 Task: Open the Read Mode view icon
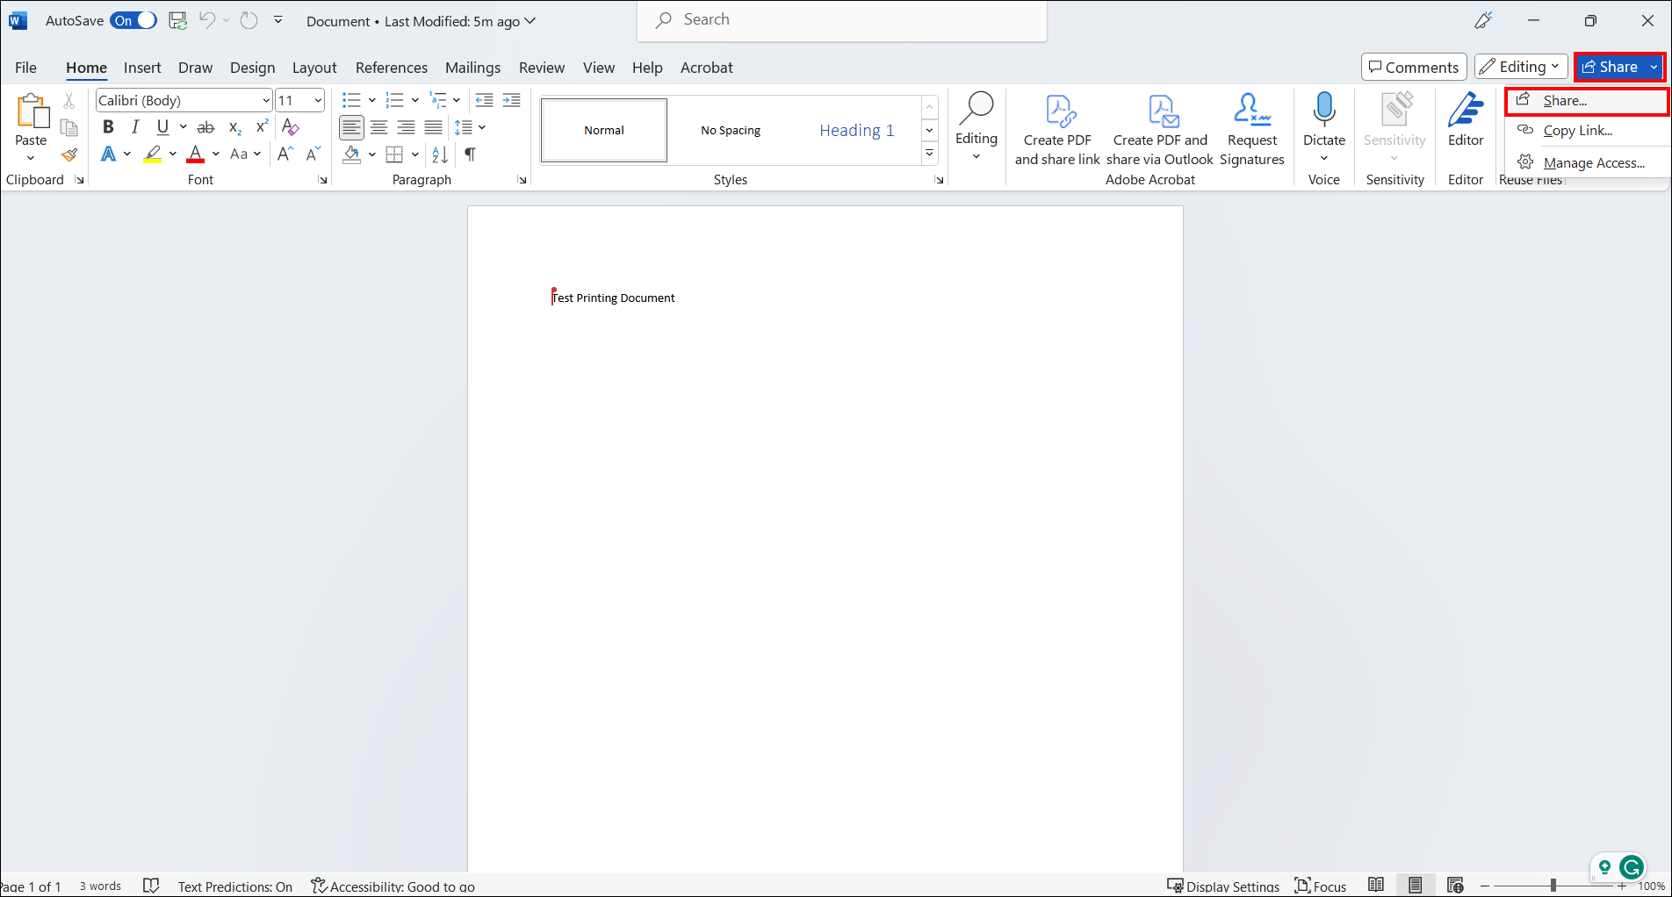tap(1376, 885)
